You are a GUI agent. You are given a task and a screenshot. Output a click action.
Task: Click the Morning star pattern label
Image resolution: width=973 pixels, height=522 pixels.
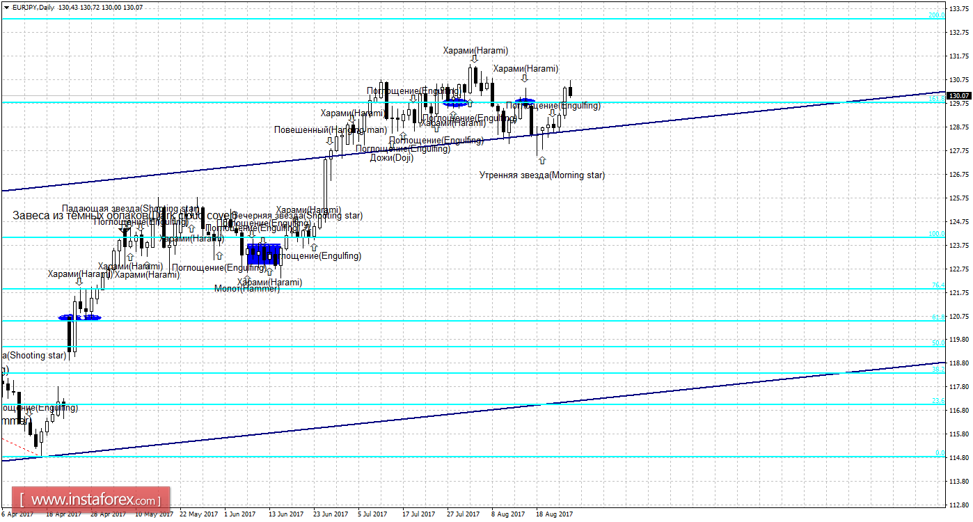click(x=542, y=175)
